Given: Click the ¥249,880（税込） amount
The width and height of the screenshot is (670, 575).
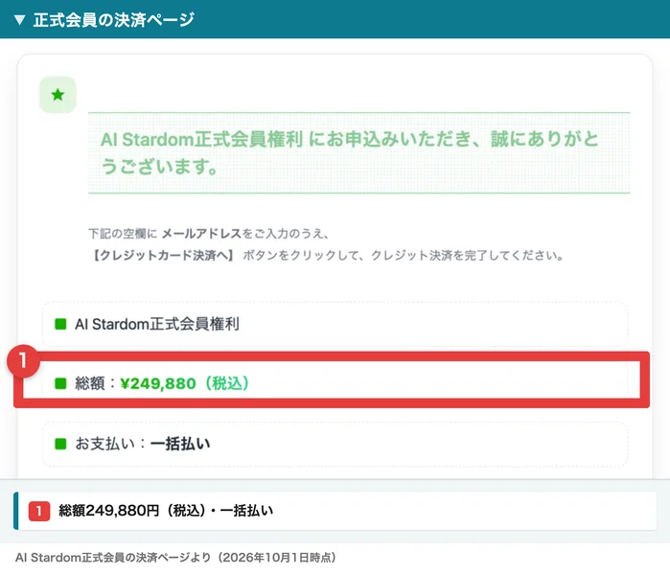Looking at the screenshot, I should tap(185, 383).
